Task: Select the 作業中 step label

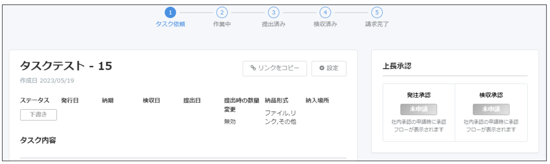Action: click(x=222, y=24)
